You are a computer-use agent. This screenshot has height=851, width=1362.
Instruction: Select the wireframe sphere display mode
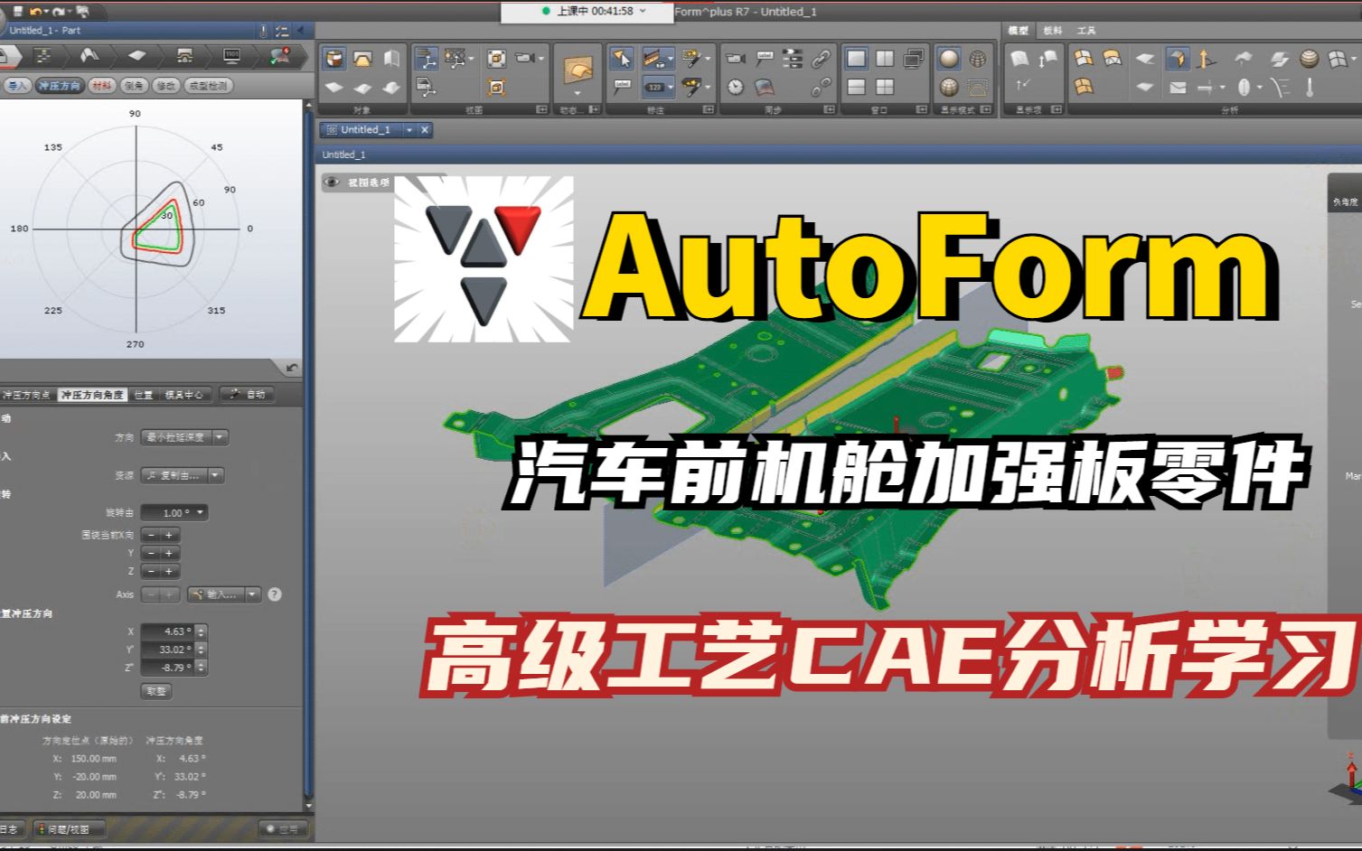(978, 60)
